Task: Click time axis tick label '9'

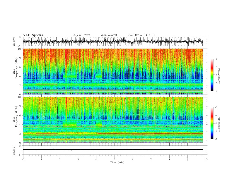Action: pyautogui.click(x=187, y=159)
